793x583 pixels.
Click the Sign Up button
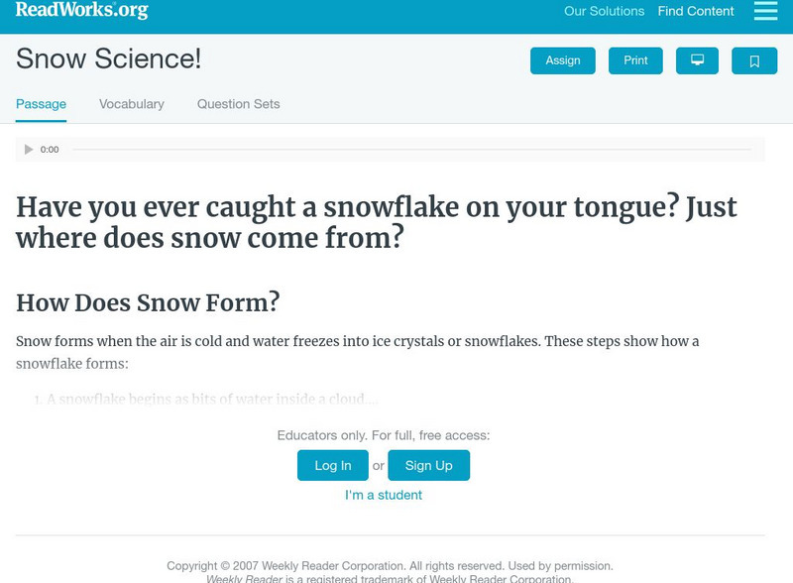tap(428, 465)
